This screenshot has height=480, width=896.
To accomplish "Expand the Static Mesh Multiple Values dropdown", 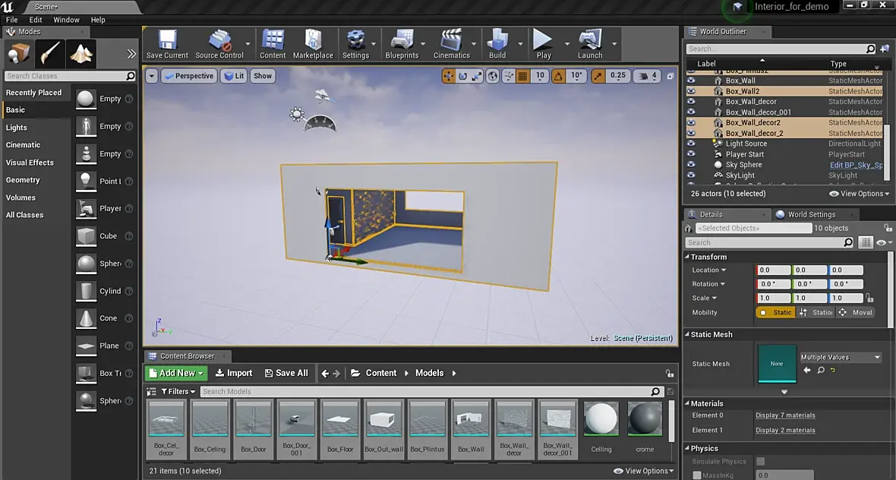I will [841, 357].
